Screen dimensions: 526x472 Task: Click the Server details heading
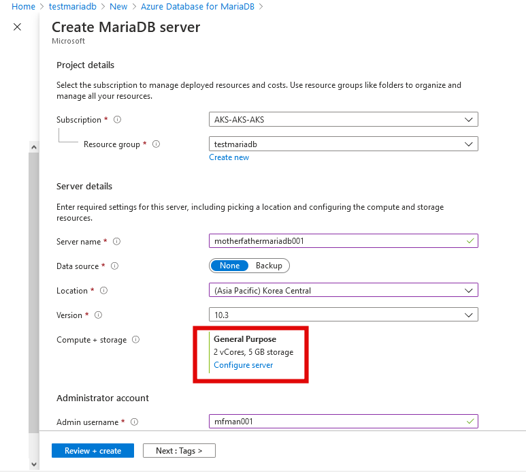(x=84, y=187)
